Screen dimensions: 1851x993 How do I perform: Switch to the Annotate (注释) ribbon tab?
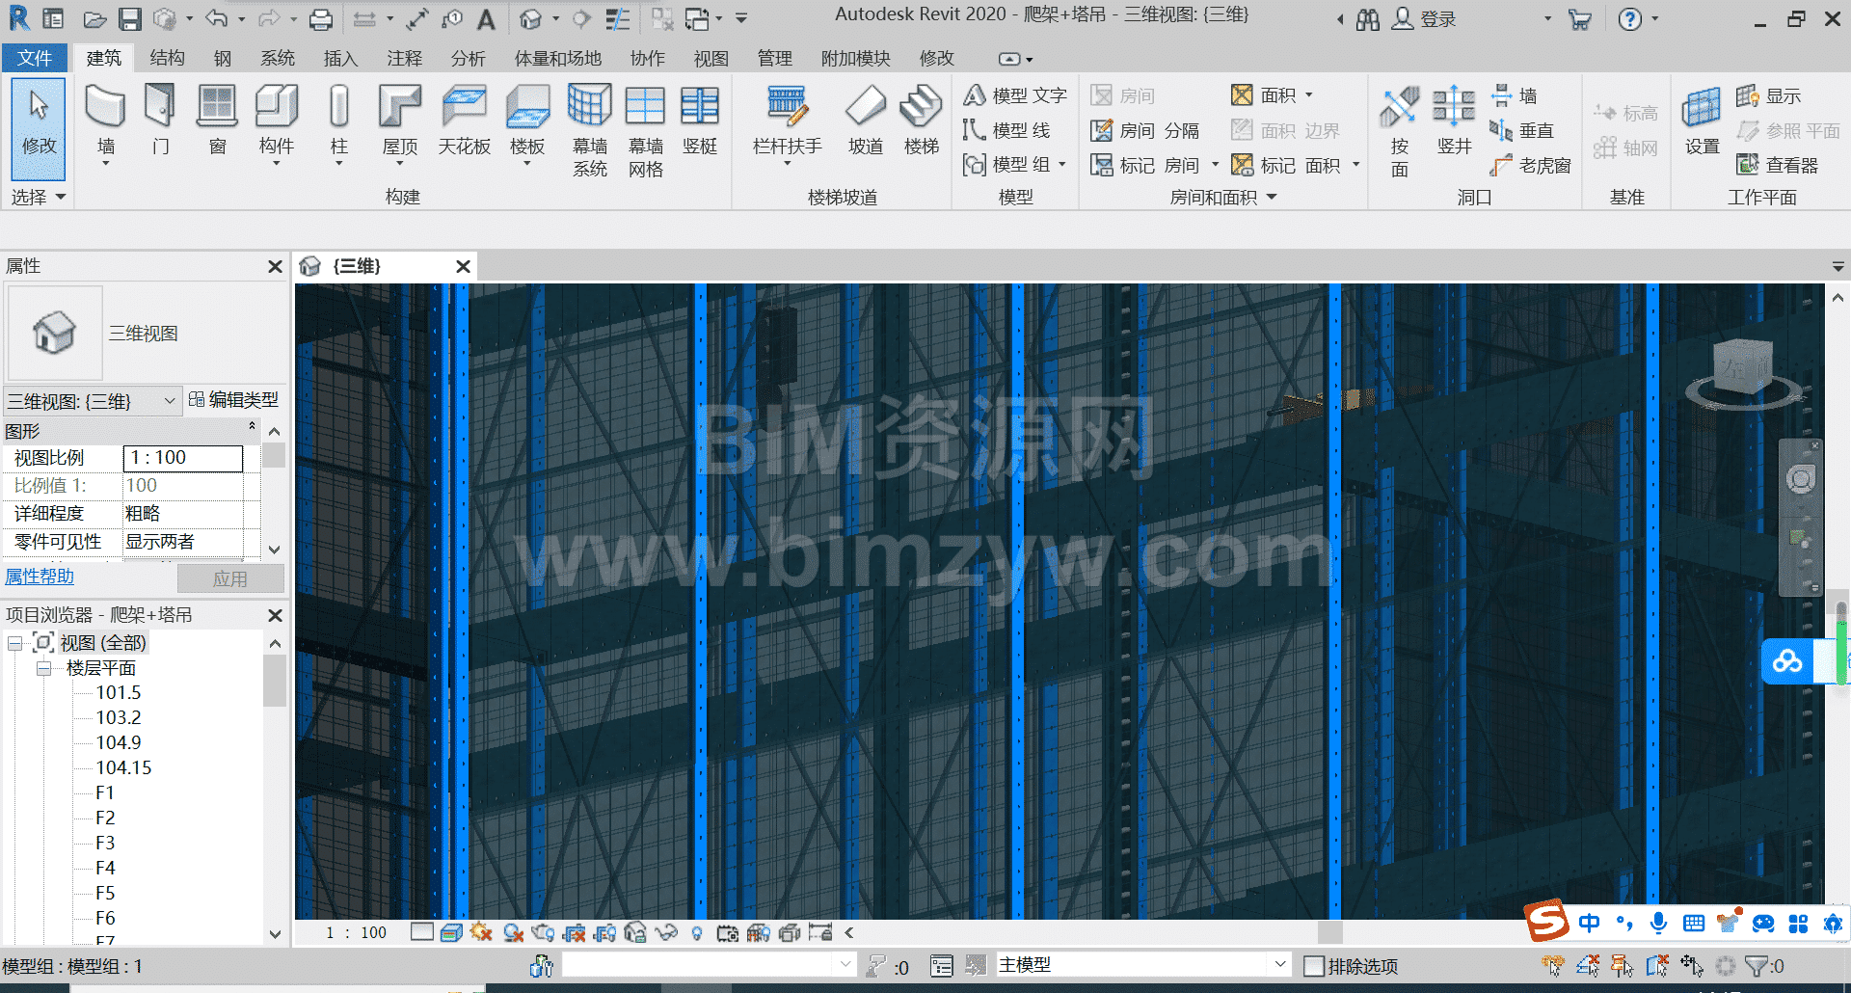(405, 58)
